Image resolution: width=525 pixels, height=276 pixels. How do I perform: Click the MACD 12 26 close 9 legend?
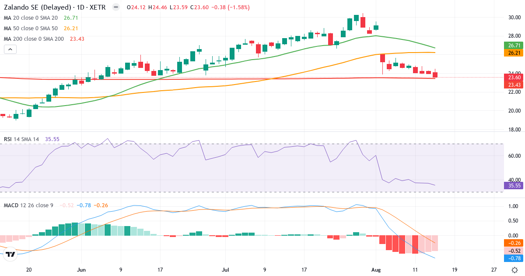tap(28, 205)
